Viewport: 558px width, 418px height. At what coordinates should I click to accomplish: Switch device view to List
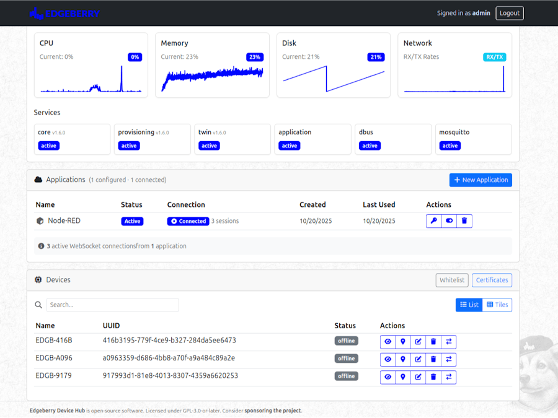[469, 305]
